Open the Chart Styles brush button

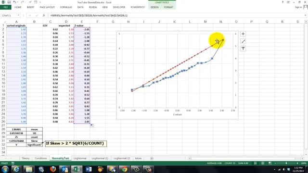pos(243,41)
